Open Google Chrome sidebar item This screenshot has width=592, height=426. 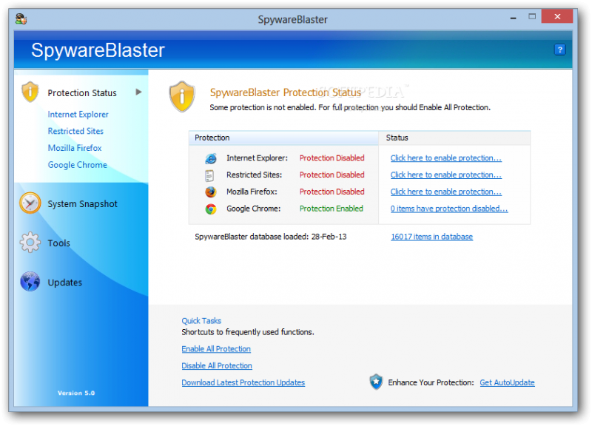[78, 165]
